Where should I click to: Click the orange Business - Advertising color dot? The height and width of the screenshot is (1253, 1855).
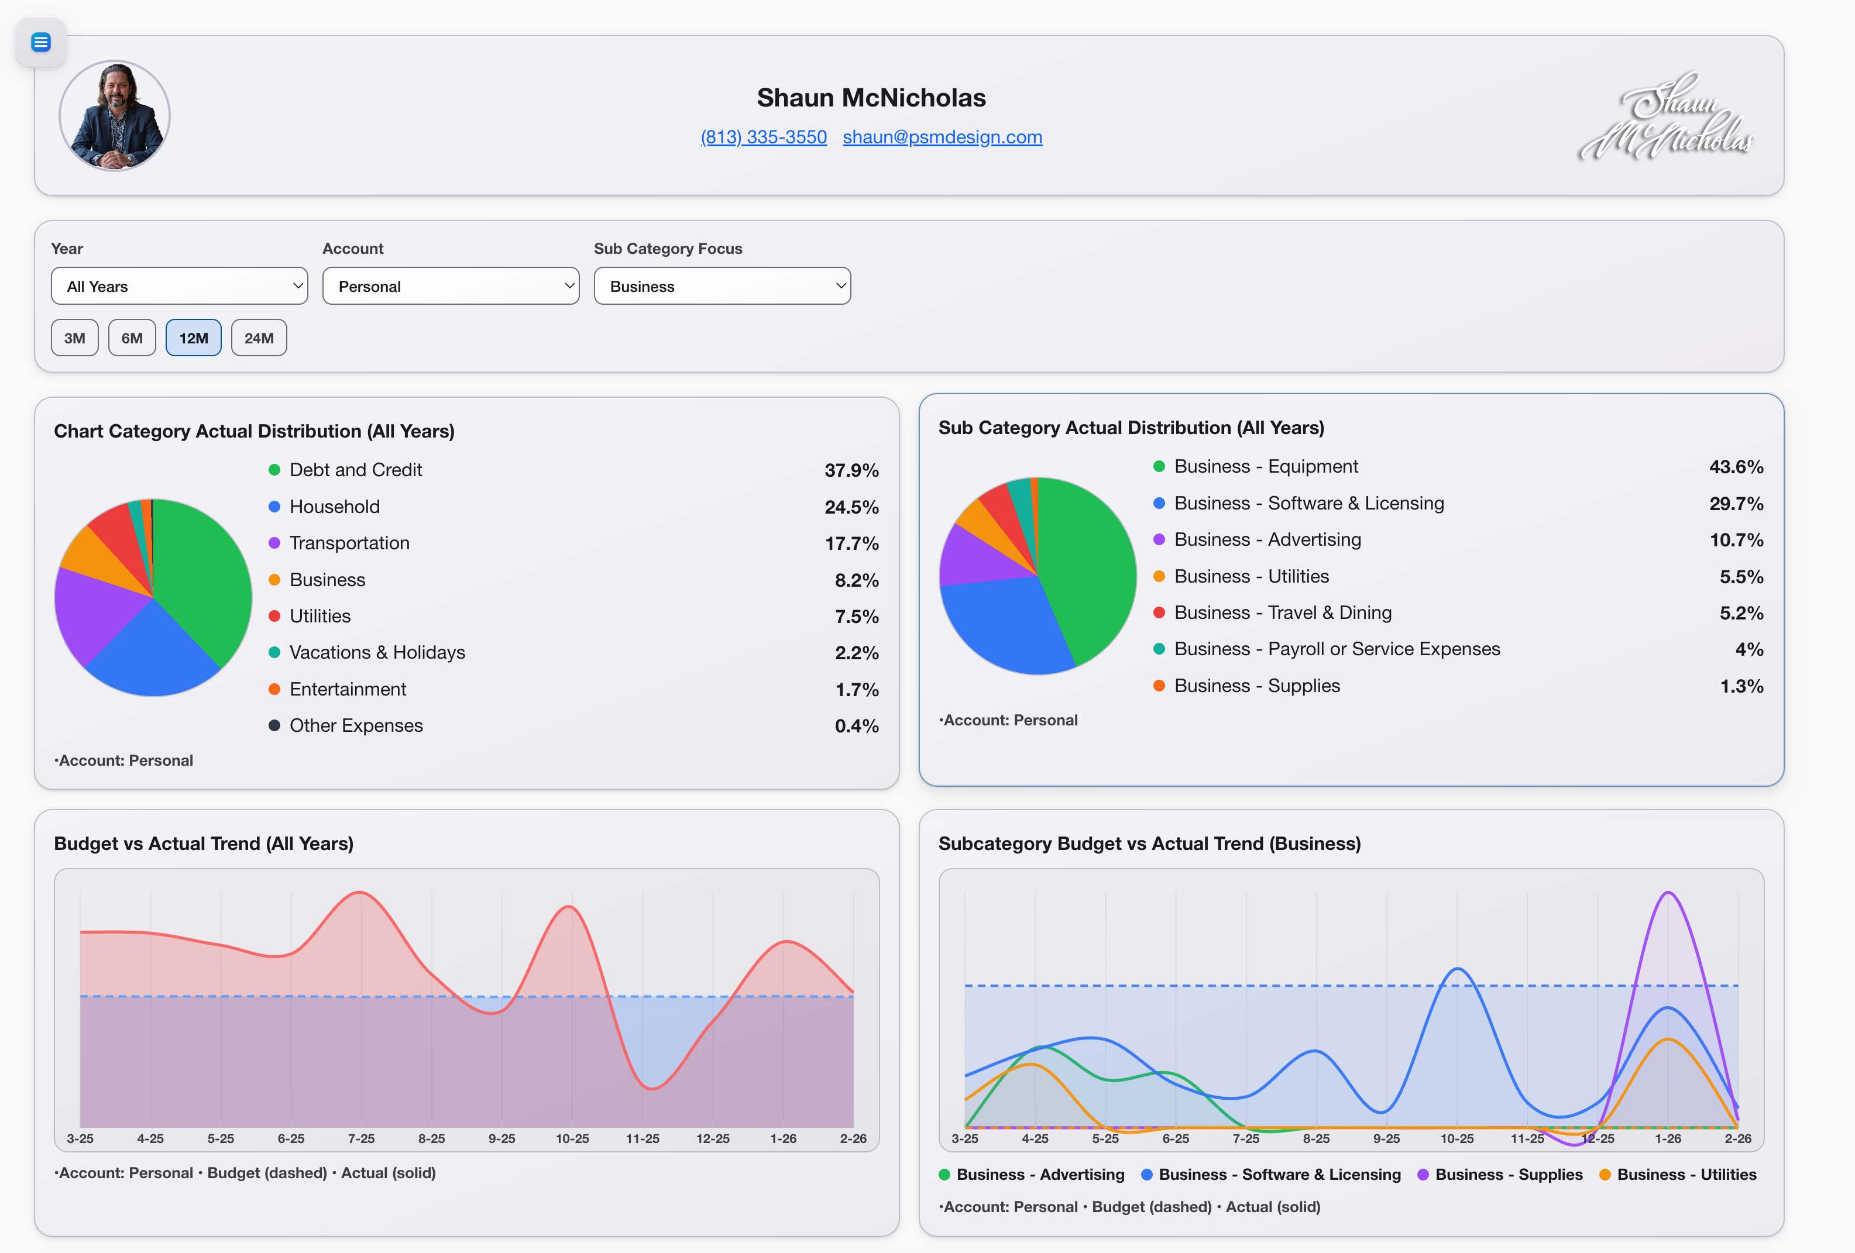944,1174
